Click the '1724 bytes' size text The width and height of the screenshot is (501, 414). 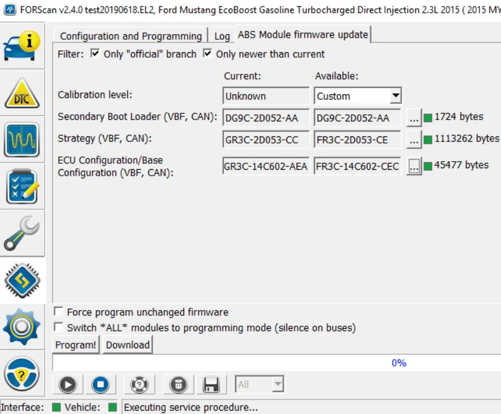tap(459, 116)
